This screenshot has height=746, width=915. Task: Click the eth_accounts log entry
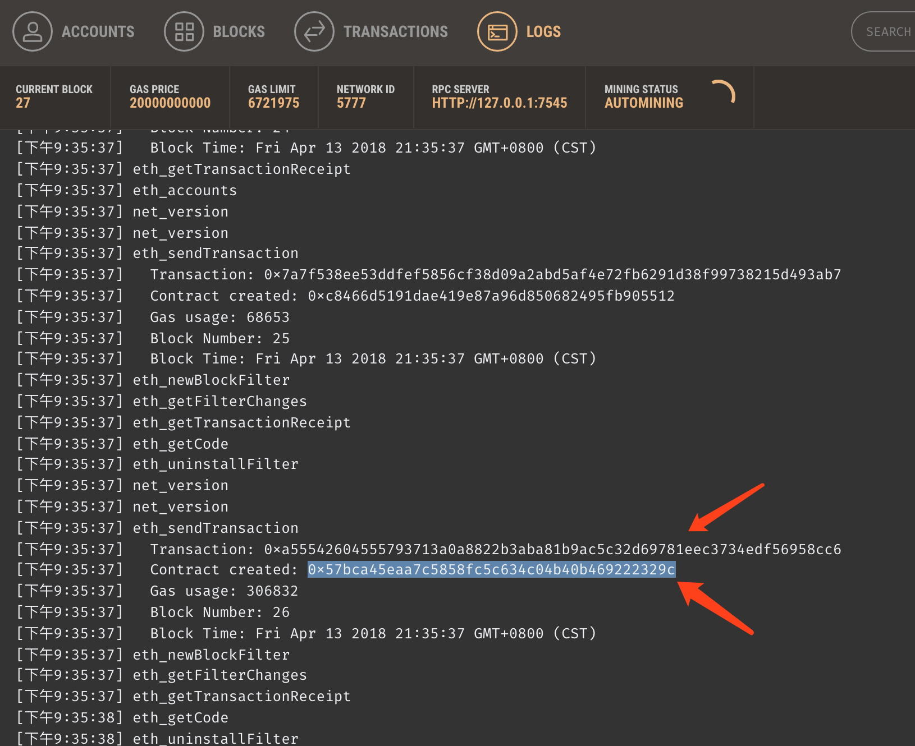click(x=185, y=191)
